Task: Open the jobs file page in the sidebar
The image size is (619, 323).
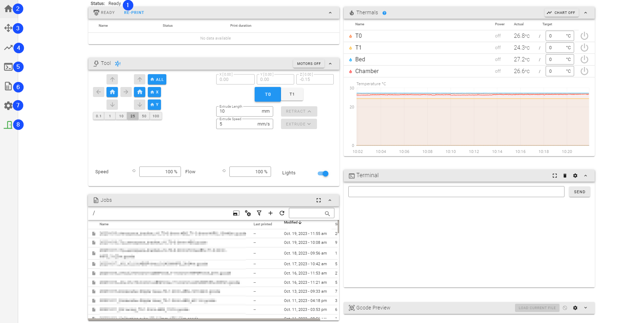Action: [8, 86]
